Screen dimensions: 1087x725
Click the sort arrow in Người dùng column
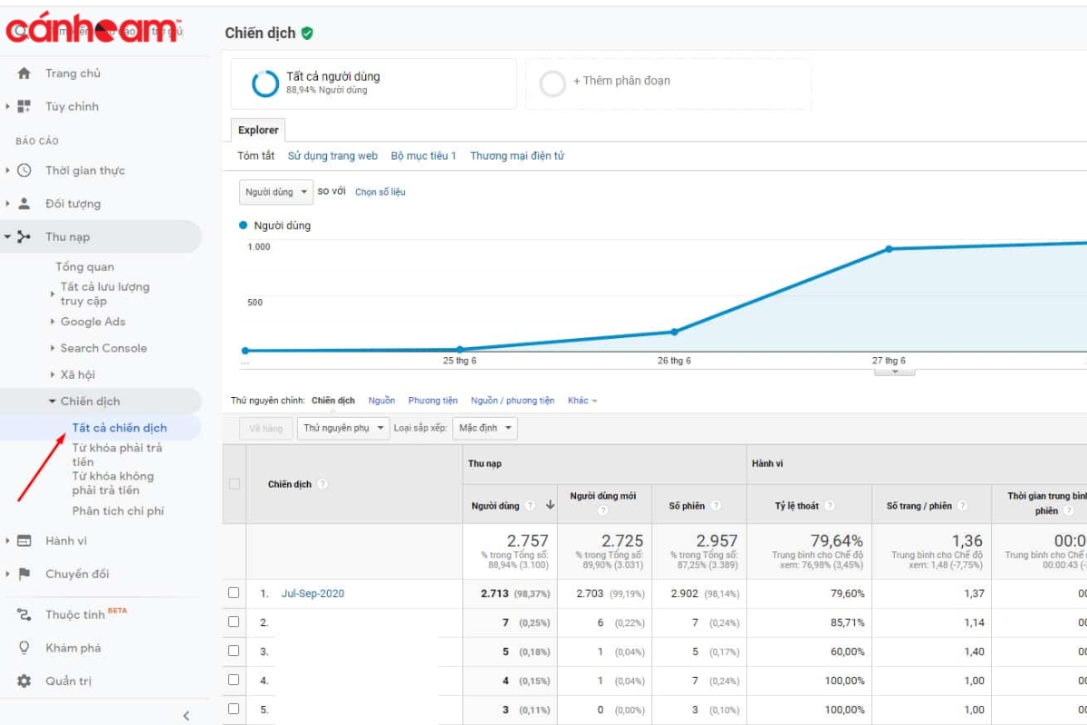(x=549, y=506)
